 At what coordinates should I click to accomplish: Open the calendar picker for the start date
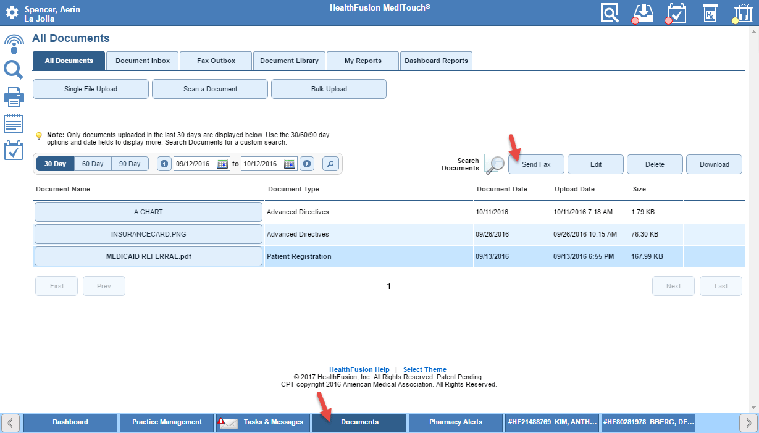point(222,164)
